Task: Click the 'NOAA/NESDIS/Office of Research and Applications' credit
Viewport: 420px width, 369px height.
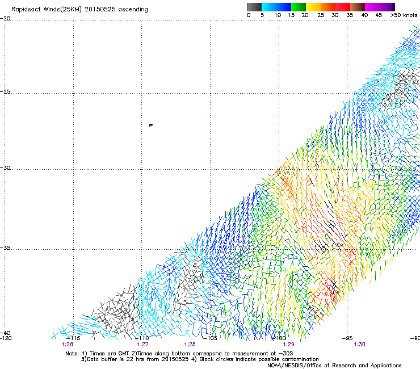Action: [x=334, y=366]
